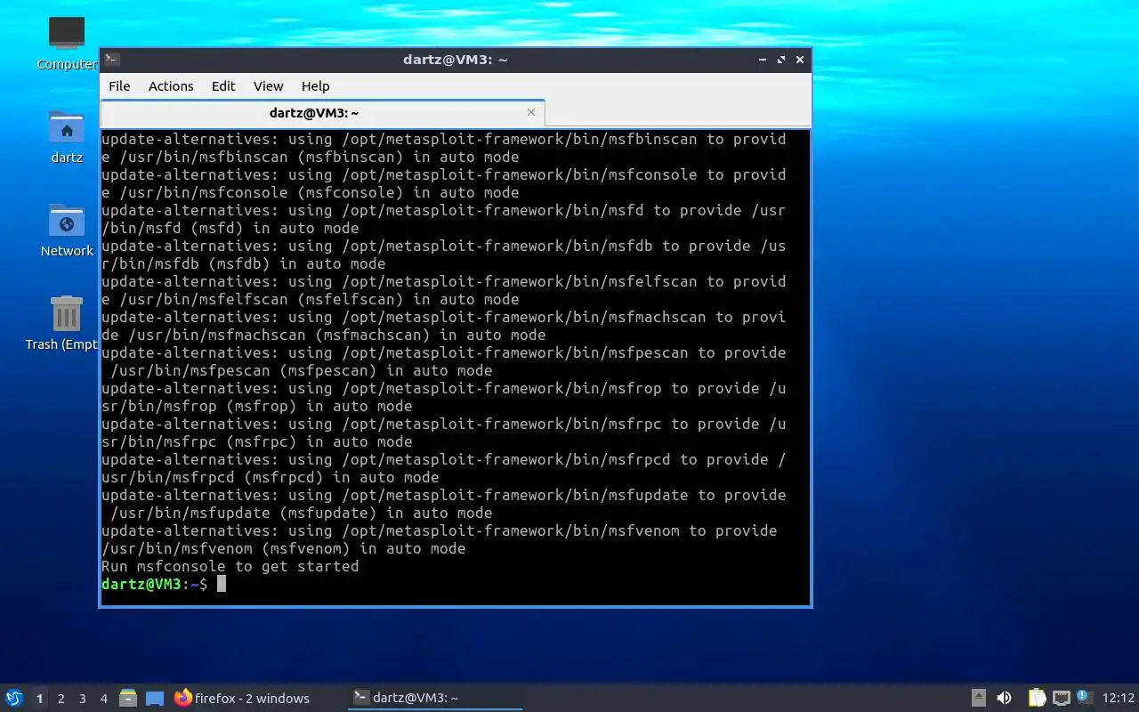Open the firefox - 2 windows taskbar entry
The width and height of the screenshot is (1139, 712).
(x=242, y=698)
